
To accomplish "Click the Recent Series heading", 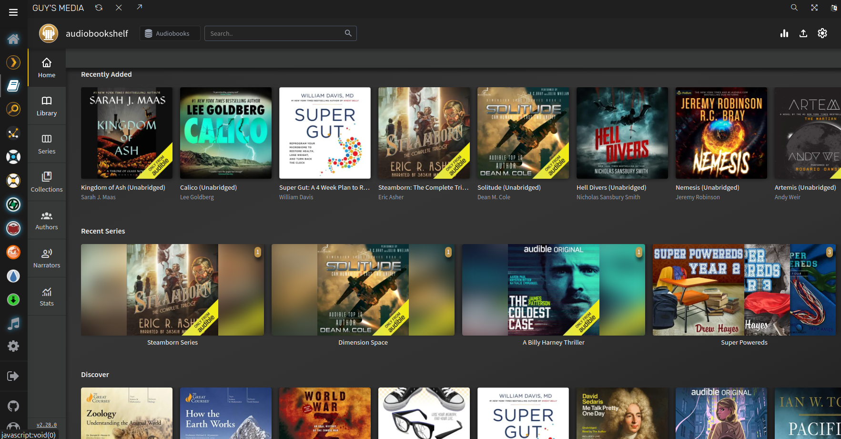I will 103,231.
